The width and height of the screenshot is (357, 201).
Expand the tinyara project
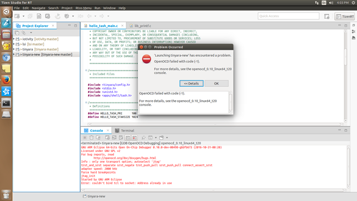14,49
